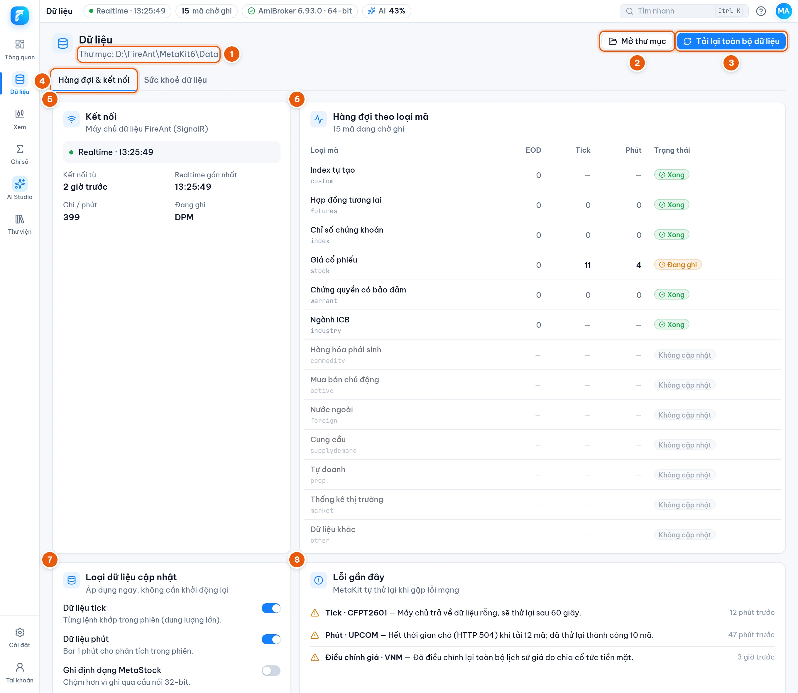Click the AI 43% status chip
798x693 pixels.
(386, 11)
